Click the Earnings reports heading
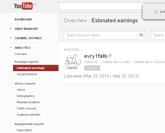The height and width of the screenshot is (133, 165). tap(27, 62)
